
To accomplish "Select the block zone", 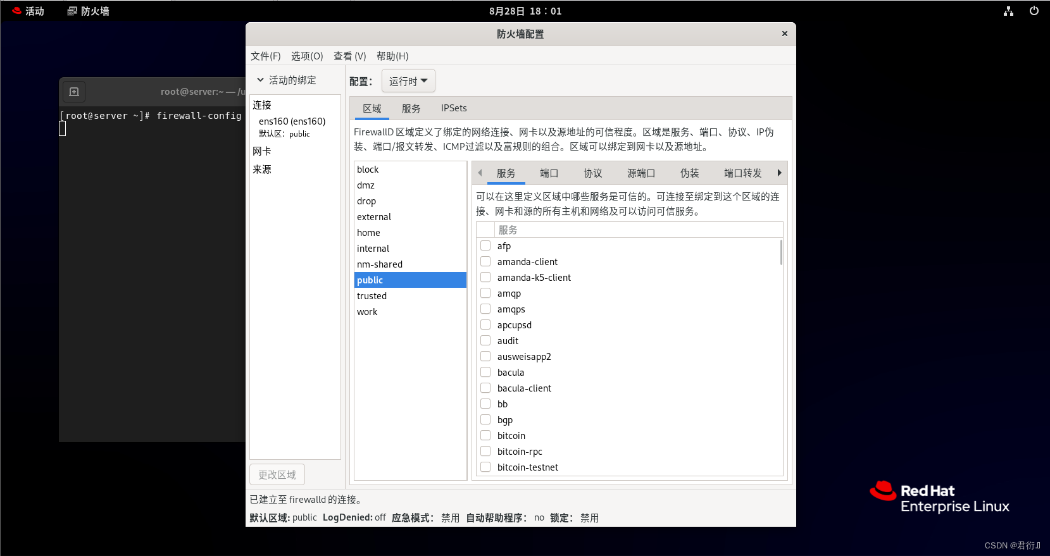I will pyautogui.click(x=410, y=170).
